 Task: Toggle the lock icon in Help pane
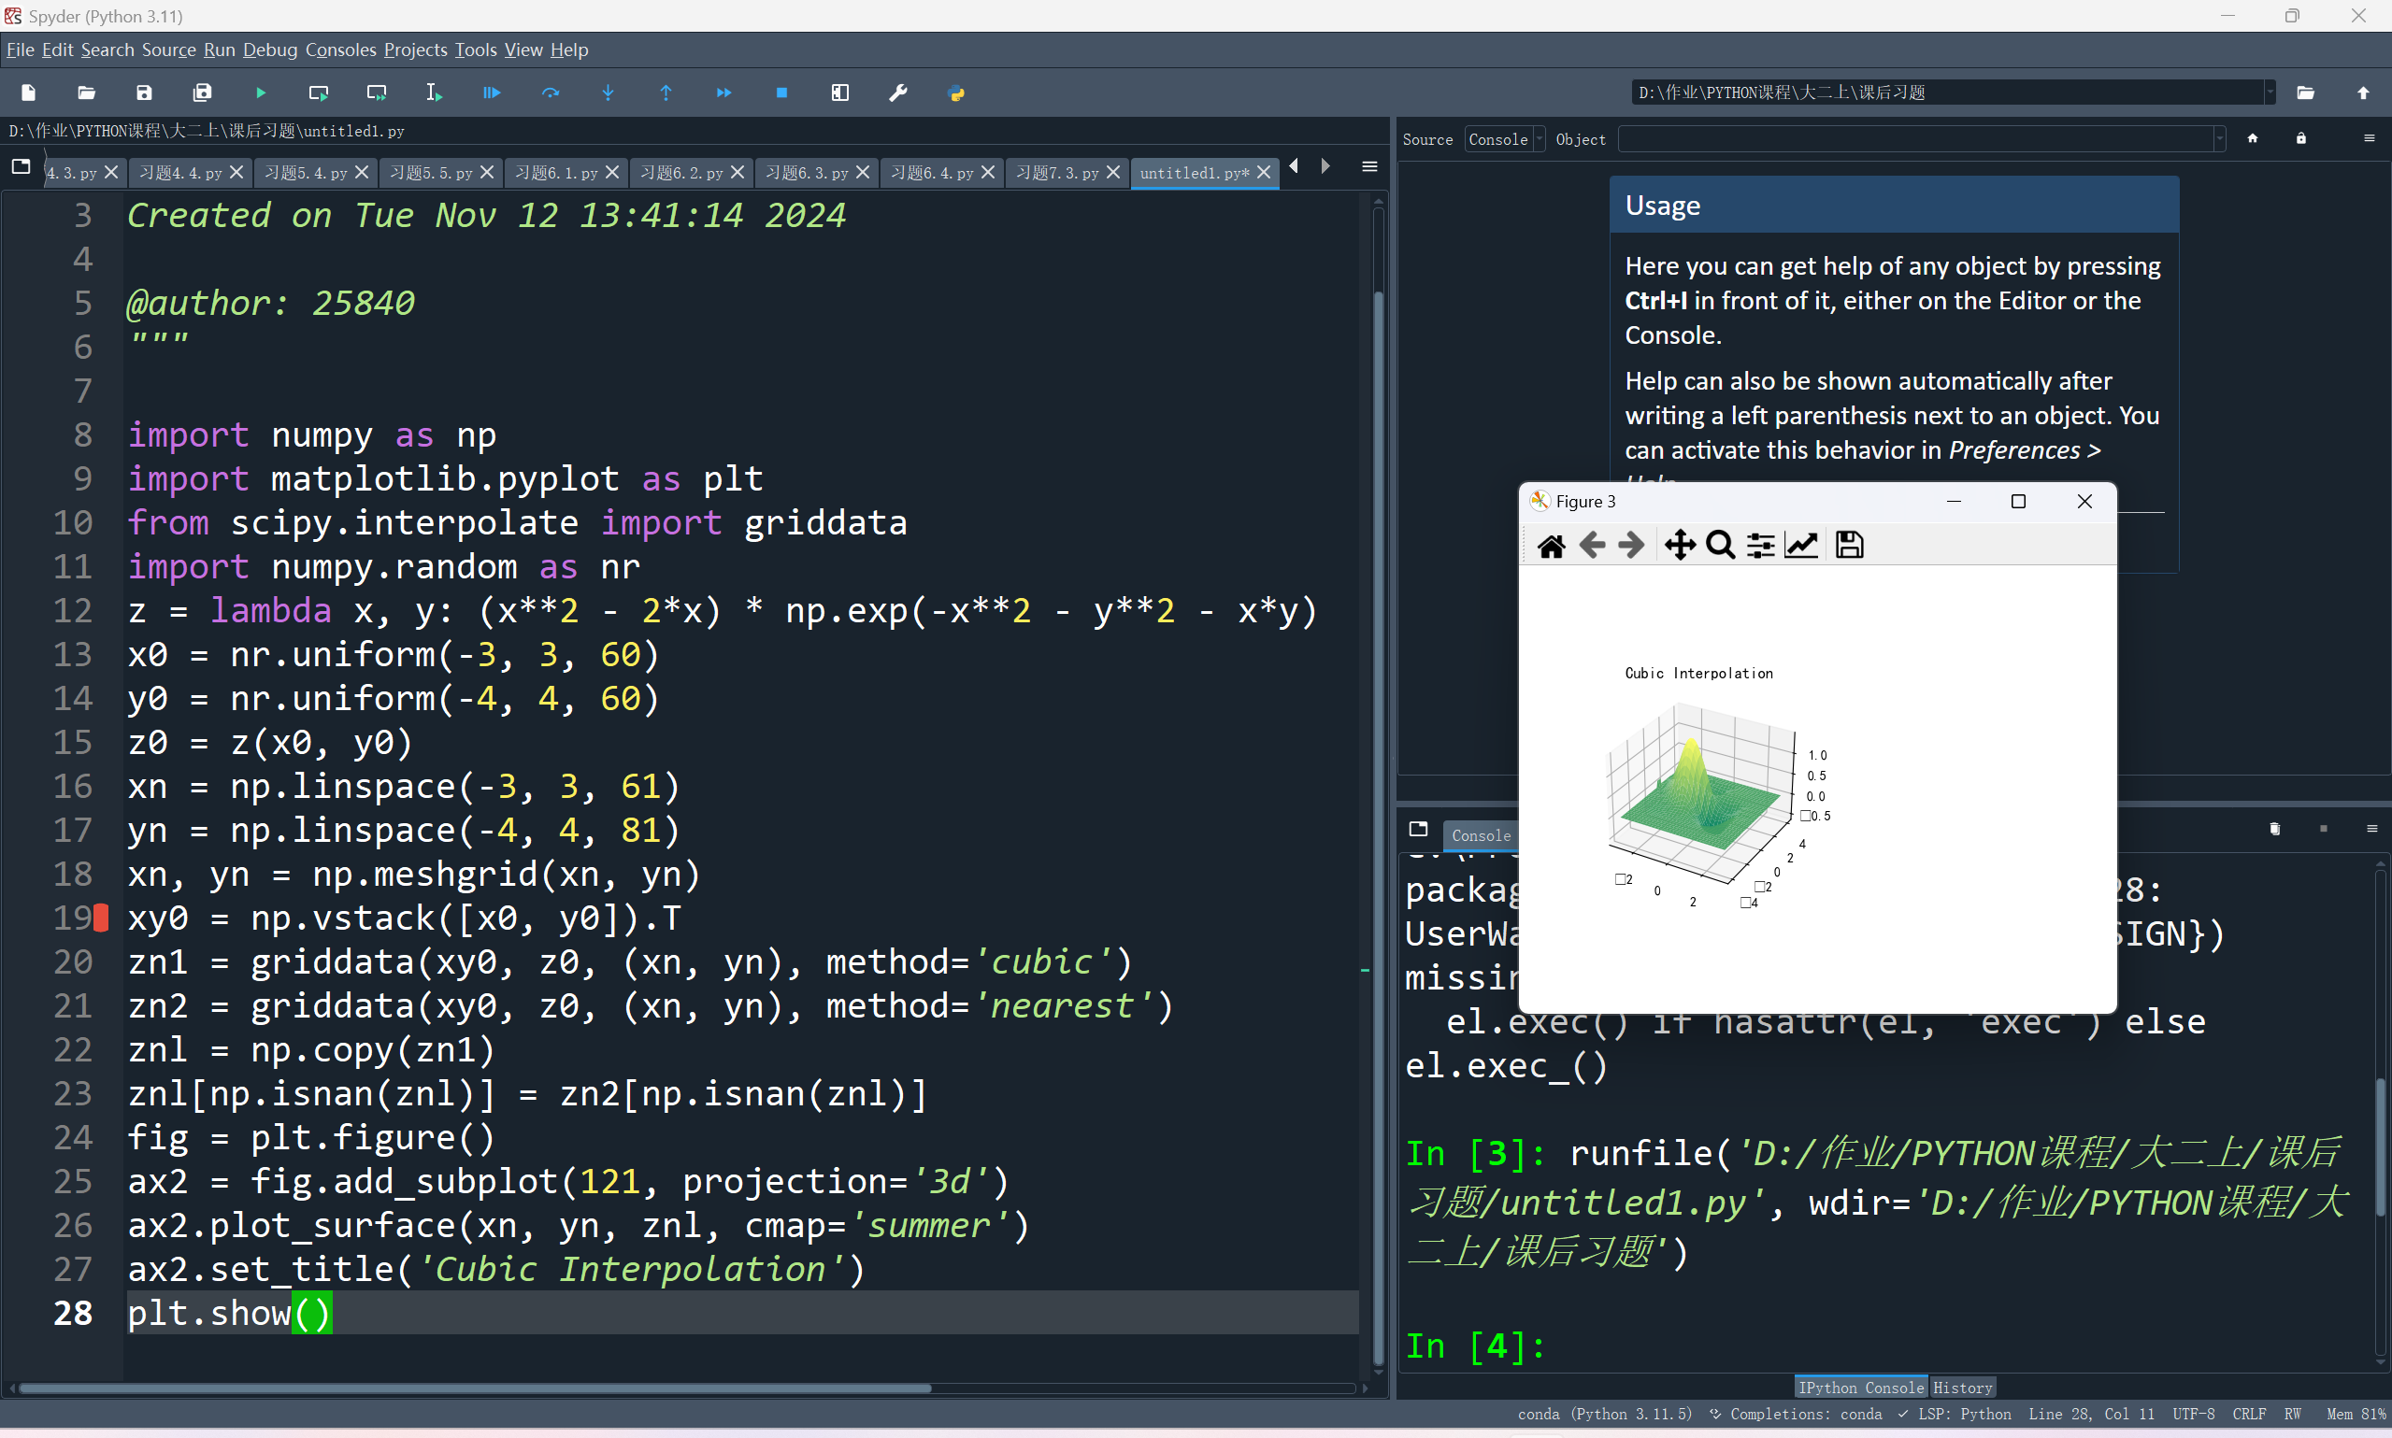2301,138
